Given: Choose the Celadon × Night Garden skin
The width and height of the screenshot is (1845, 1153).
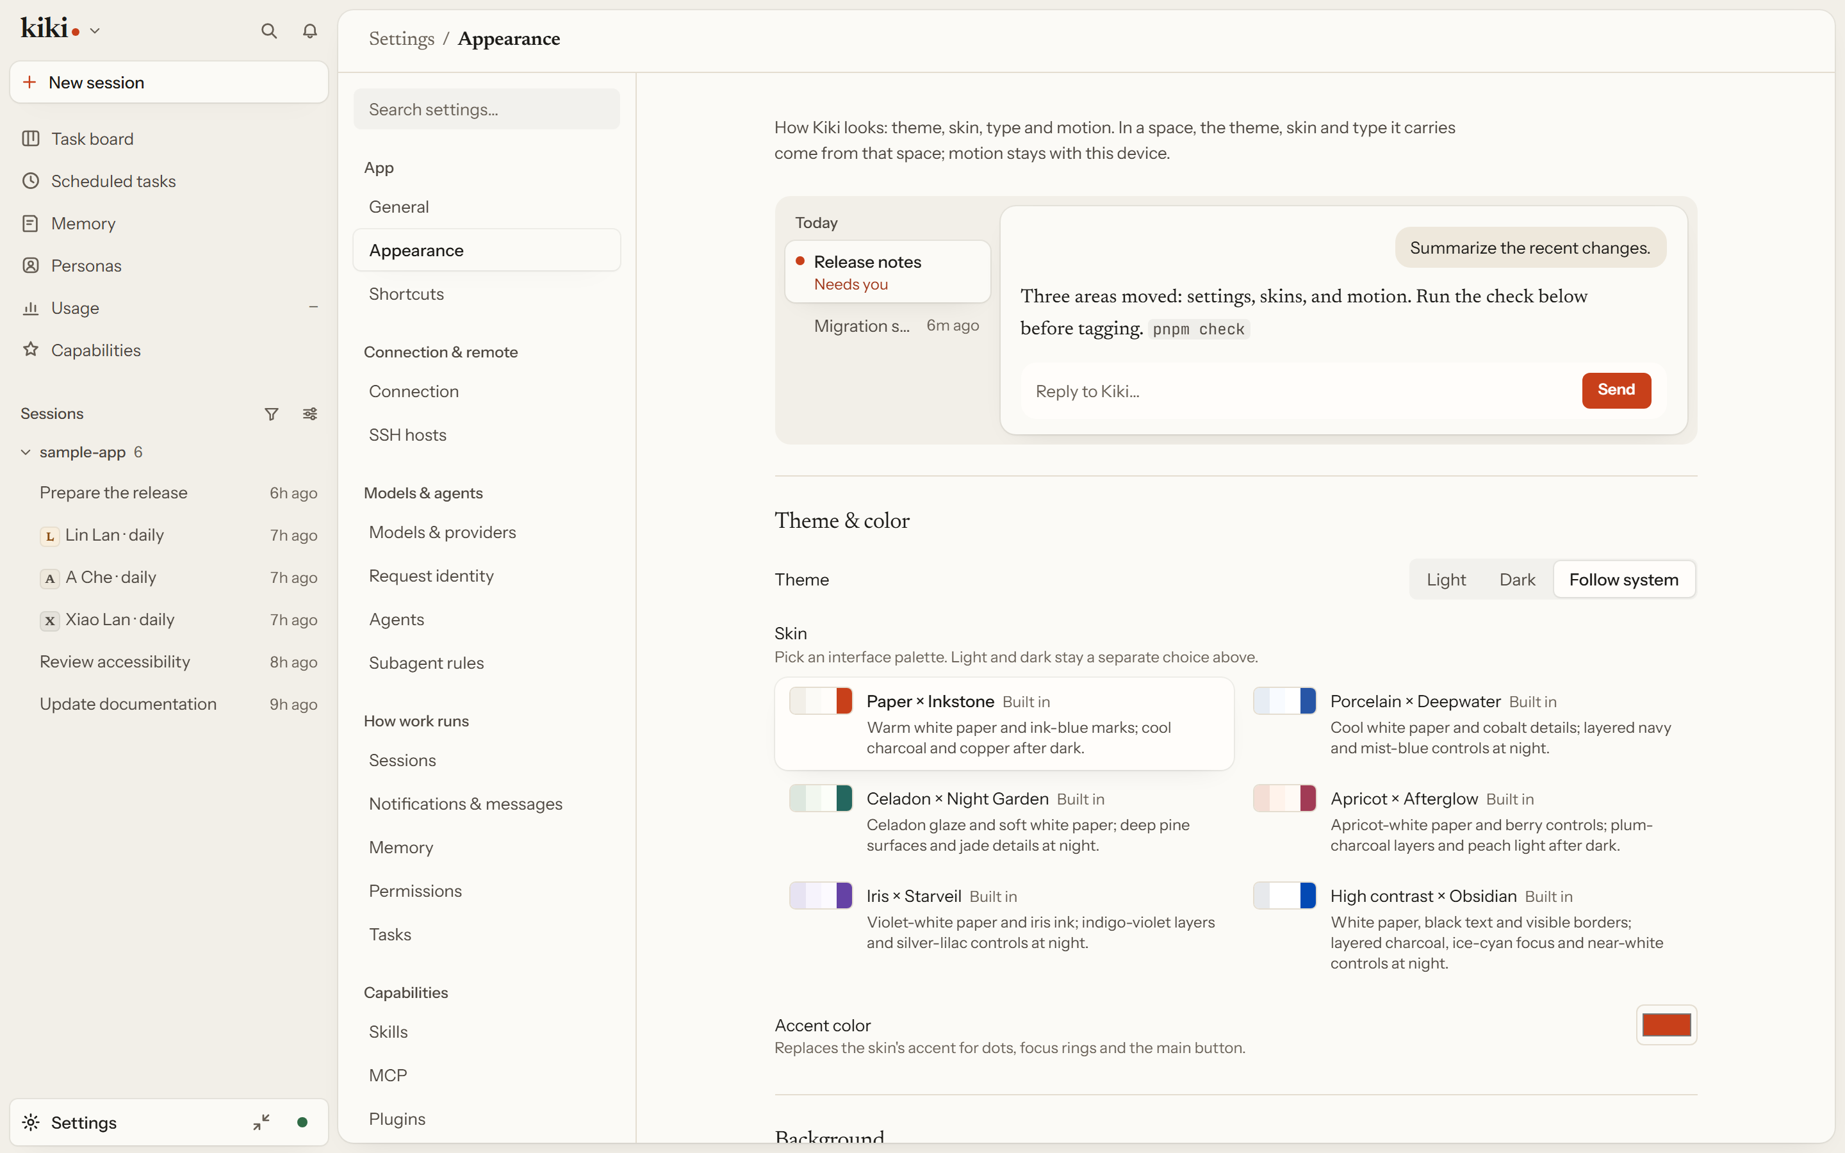Looking at the screenshot, I should 1004,821.
